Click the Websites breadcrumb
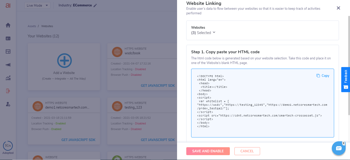 tap(47, 26)
